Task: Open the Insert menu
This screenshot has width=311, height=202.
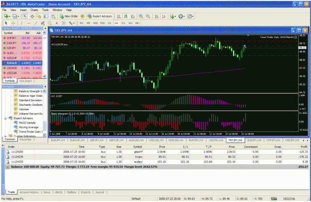Action: pyautogui.click(x=23, y=10)
